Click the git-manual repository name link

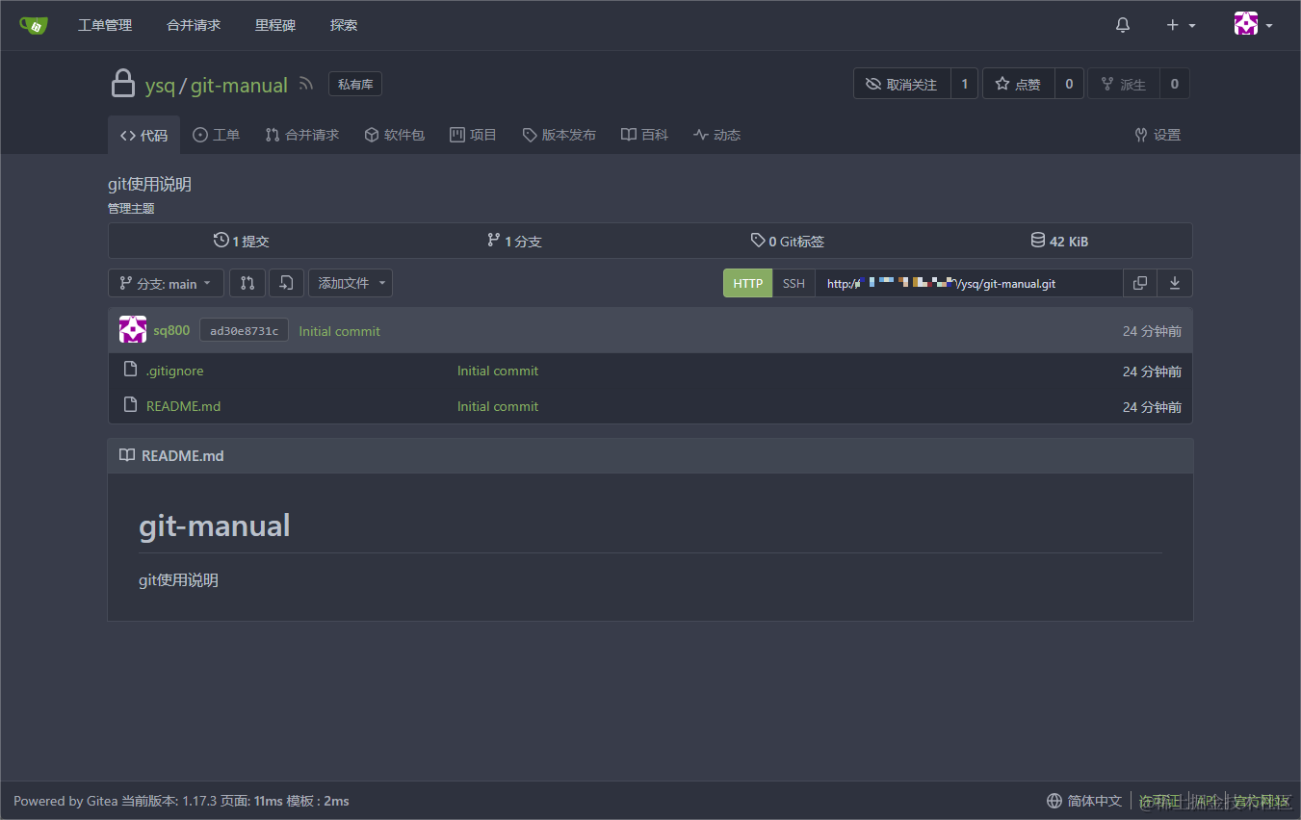pos(239,85)
